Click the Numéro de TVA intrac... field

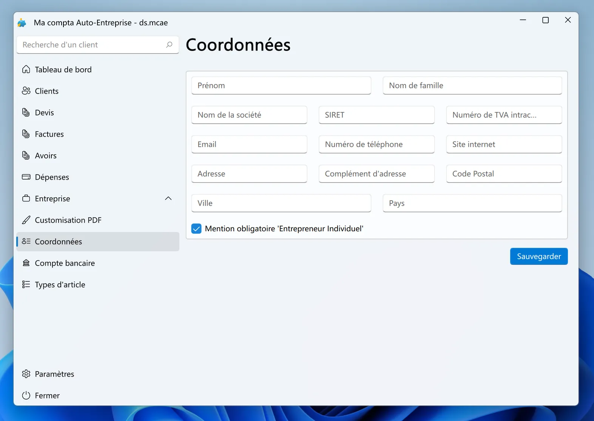504,115
